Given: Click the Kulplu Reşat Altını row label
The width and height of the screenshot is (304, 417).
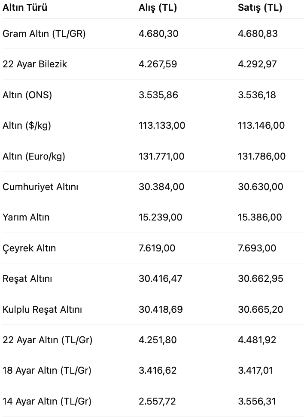Looking at the screenshot, I should coord(42,309).
